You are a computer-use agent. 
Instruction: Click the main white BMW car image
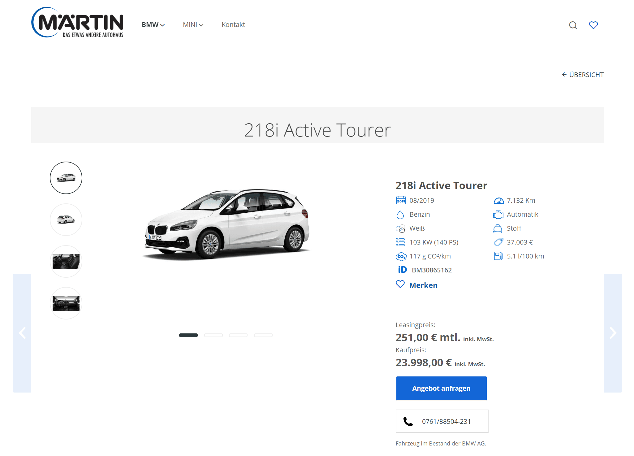[x=226, y=224]
